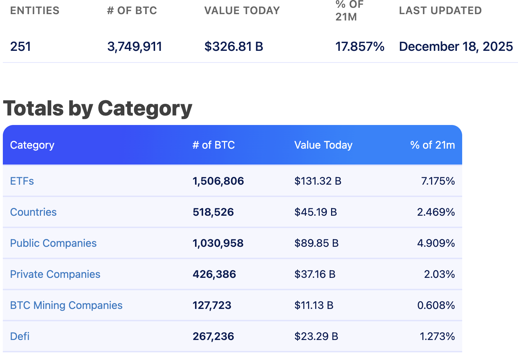
Task: Click the Totals by Category heading
Action: click(98, 108)
